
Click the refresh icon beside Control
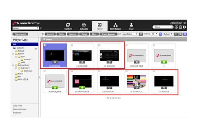[43, 34]
